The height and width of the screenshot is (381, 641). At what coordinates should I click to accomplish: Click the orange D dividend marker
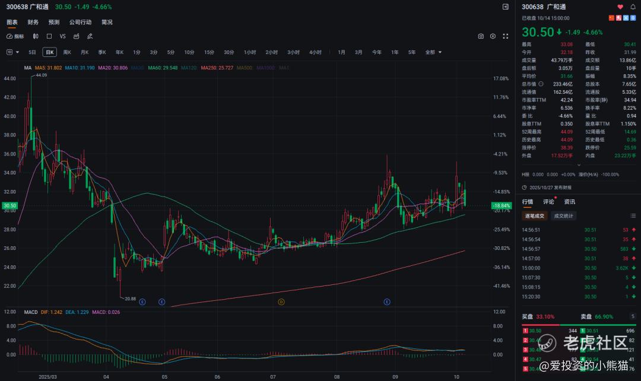click(x=281, y=302)
